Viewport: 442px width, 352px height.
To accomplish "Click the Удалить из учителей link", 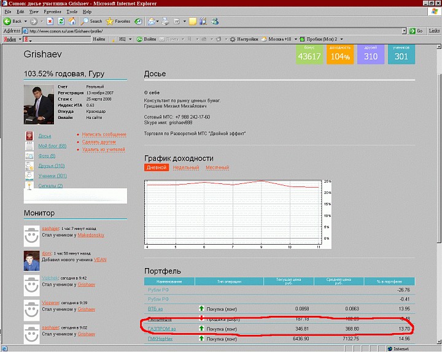I will (104, 150).
